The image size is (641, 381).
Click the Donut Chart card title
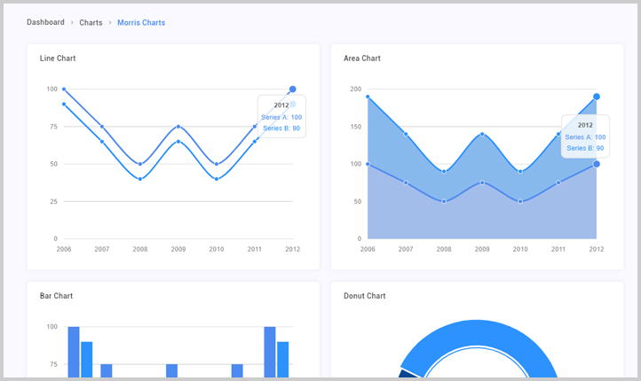pos(365,296)
